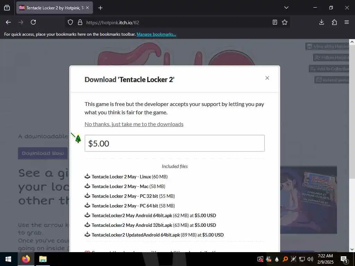The height and width of the screenshot is (266, 355).
Task: Click download icon beside PC 64 bit file
Action: [87, 206]
